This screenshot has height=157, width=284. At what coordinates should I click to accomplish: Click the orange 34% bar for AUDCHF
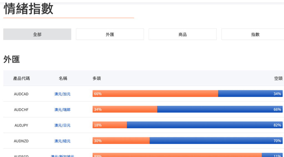125,109
